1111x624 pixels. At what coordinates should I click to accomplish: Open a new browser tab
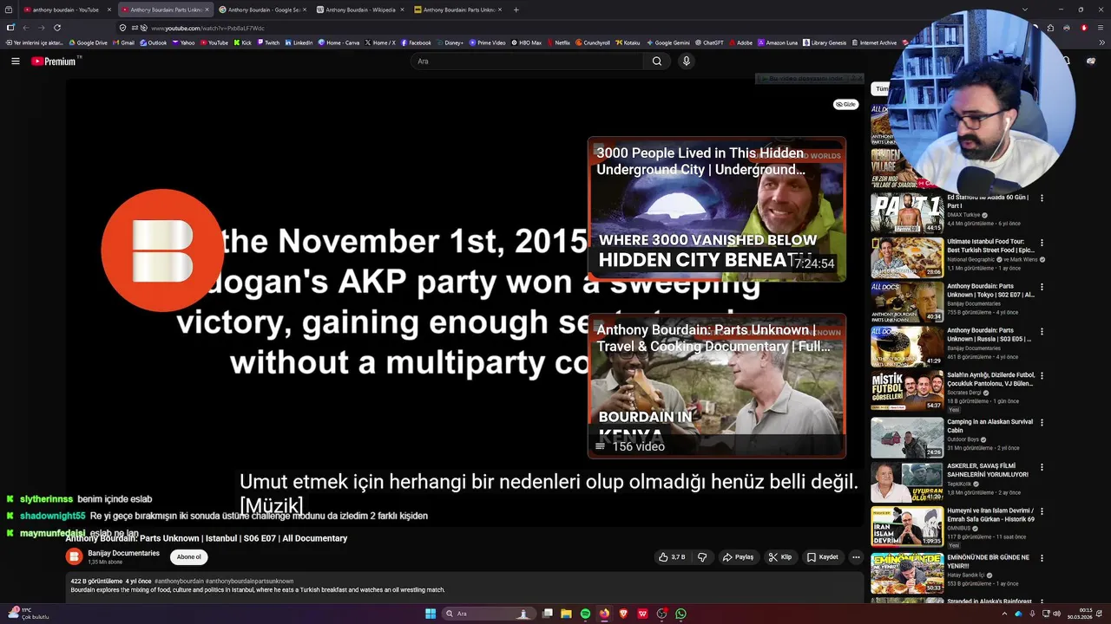pyautogui.click(x=516, y=10)
